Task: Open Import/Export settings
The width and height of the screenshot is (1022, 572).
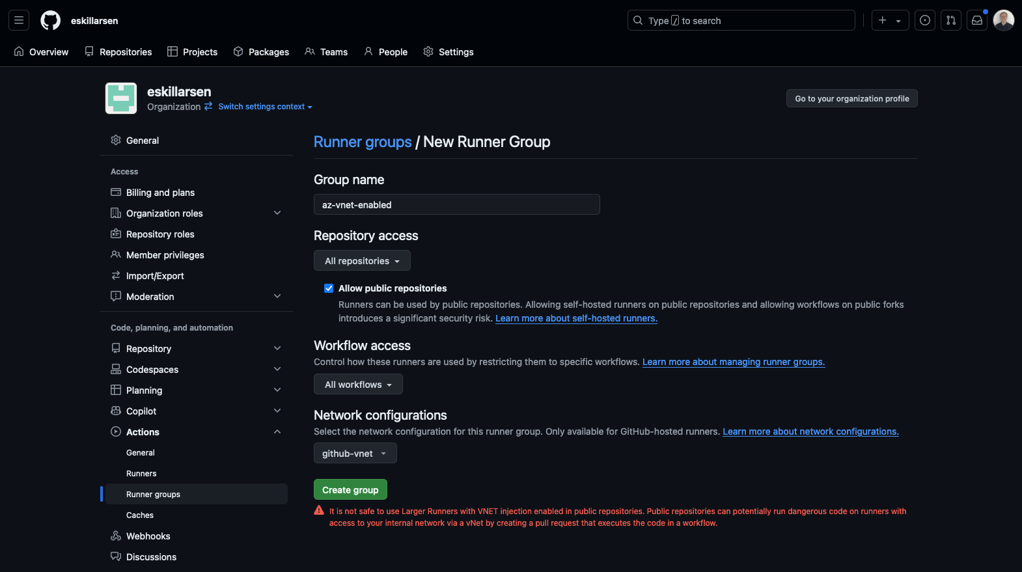Action: (197, 275)
